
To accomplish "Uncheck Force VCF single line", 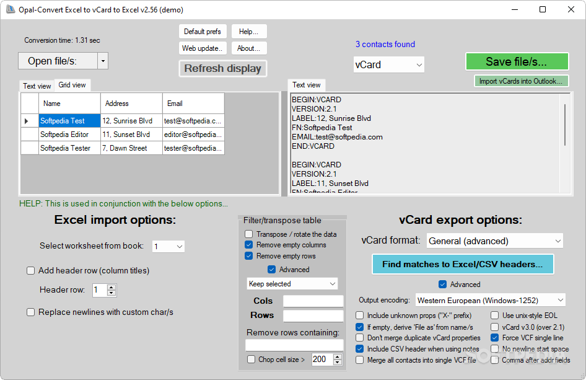I will click(x=494, y=338).
